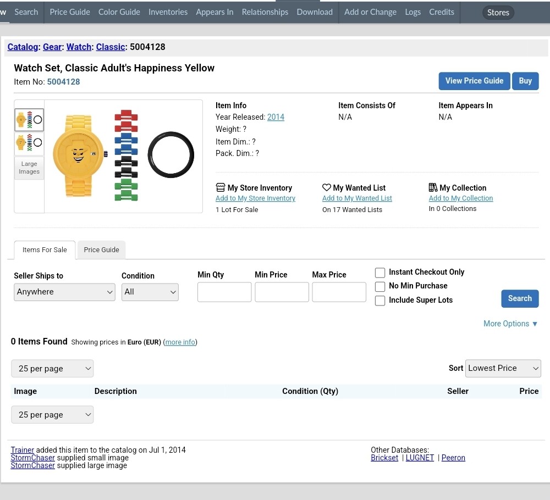550x500 pixels.
Task: Open Relationships navigation item
Action: coord(265,12)
